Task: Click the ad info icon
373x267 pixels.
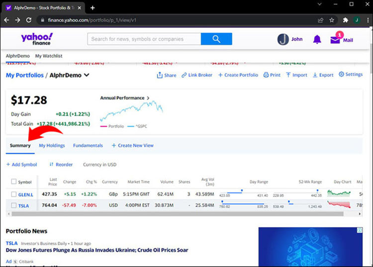Action: coord(360,230)
